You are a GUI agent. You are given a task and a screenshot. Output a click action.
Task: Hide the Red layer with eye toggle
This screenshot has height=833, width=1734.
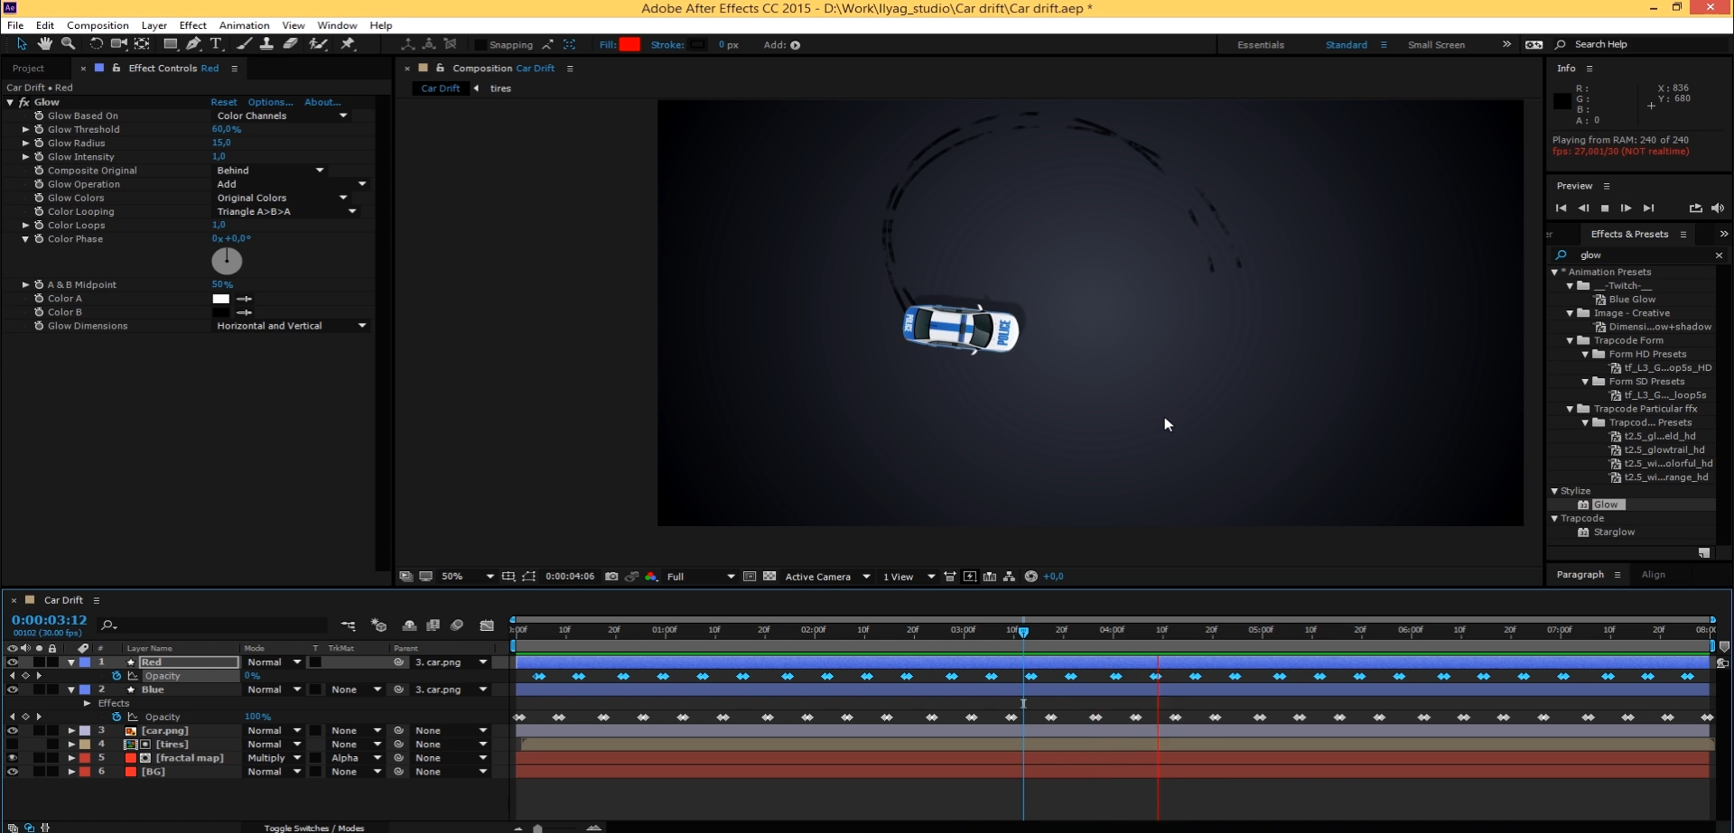13,662
